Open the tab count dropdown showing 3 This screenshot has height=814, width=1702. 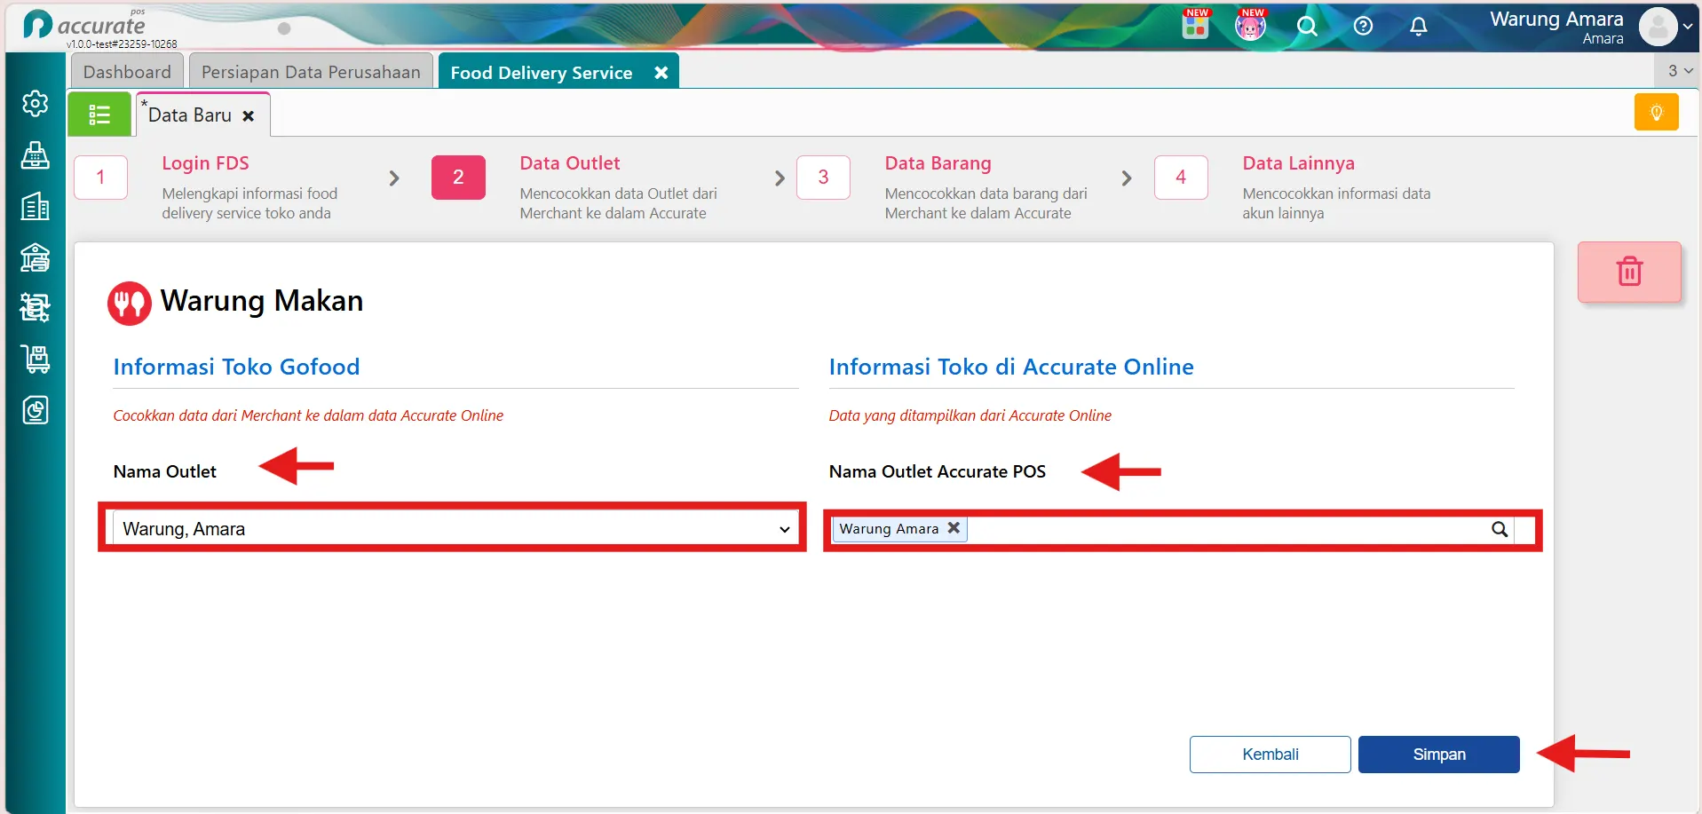(1679, 71)
